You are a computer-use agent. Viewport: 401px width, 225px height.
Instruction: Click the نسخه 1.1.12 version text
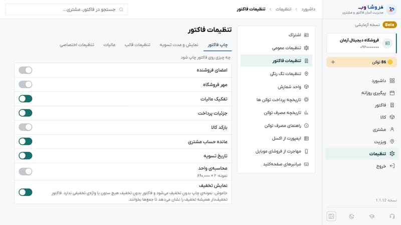coord(386,200)
